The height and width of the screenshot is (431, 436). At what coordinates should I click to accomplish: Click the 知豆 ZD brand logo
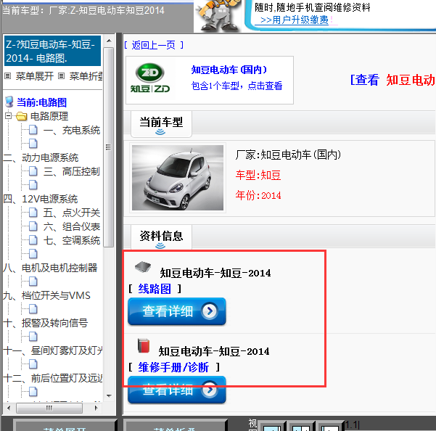[x=150, y=78]
